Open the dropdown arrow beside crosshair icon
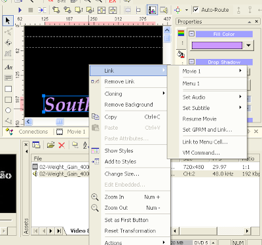The image size is (262, 245). (x=187, y=10)
